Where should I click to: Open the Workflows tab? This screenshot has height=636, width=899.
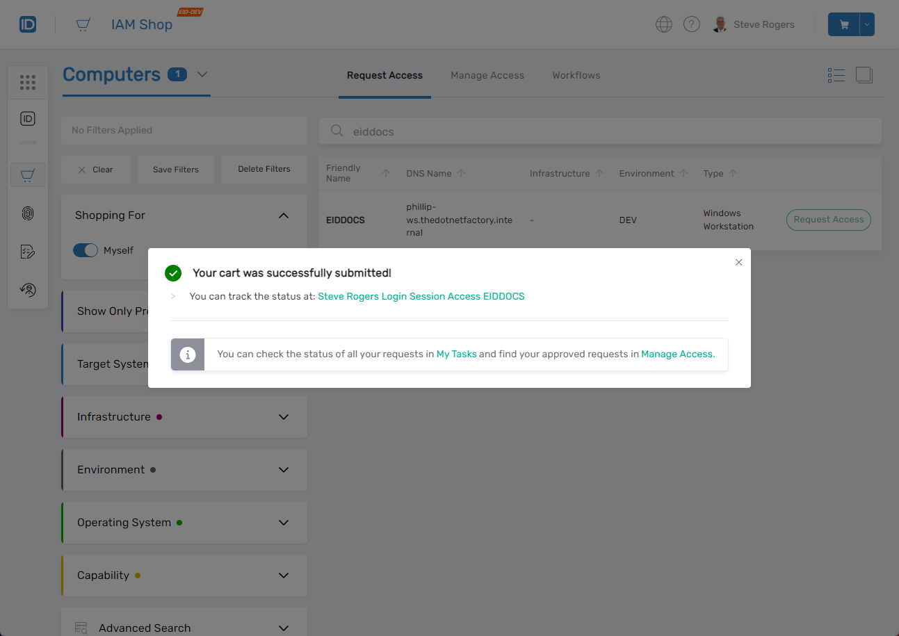tap(576, 75)
